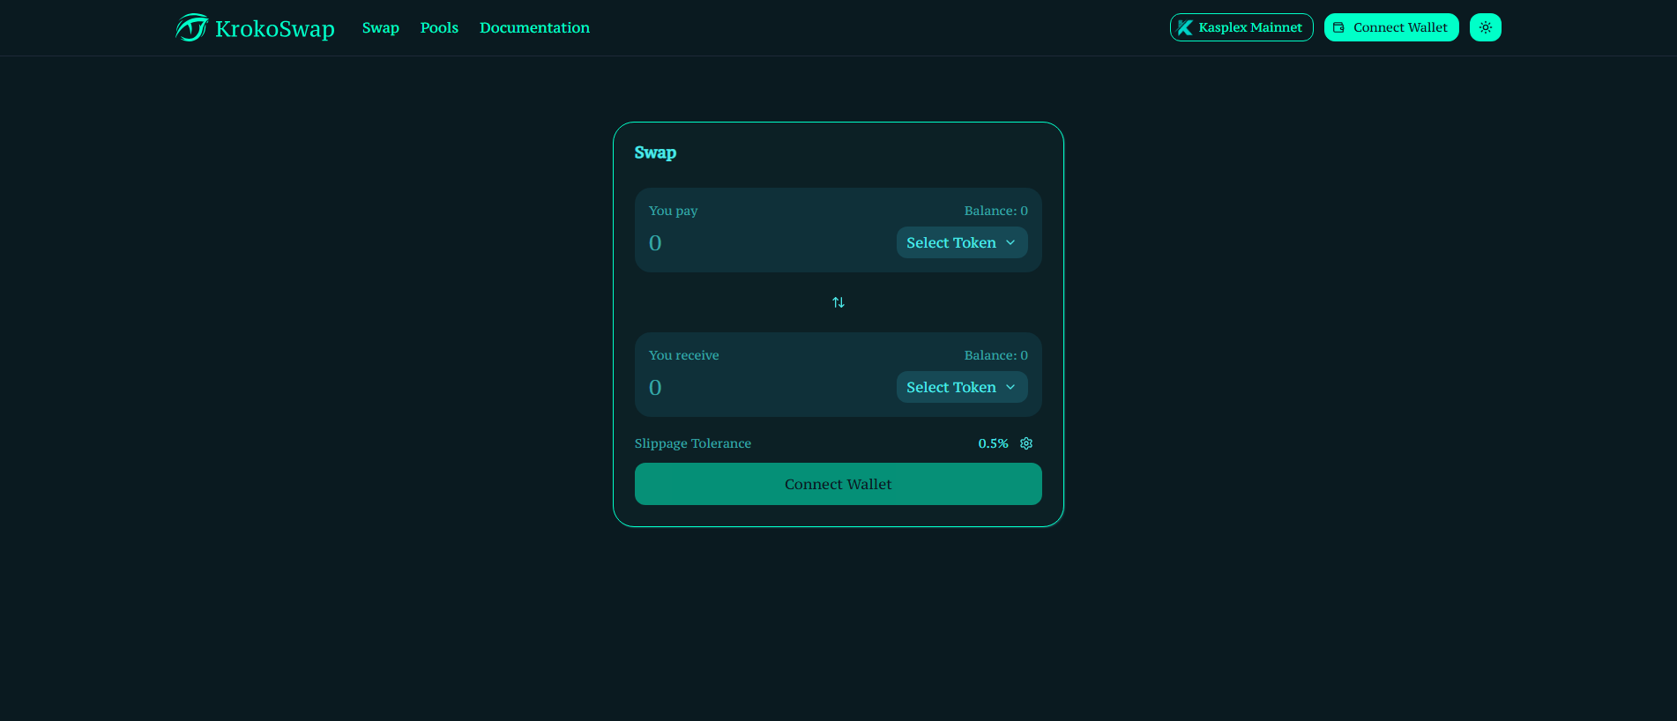Click the KrokoSwap brand name

tap(275, 28)
